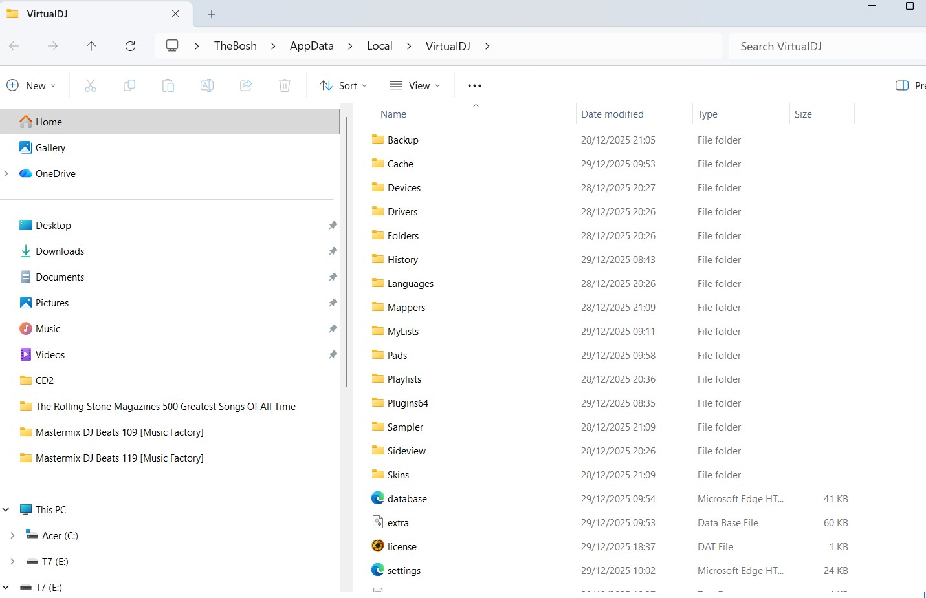Image resolution: width=926 pixels, height=598 pixels.
Task: Click the Copy icon in toolbar
Action: point(129,85)
